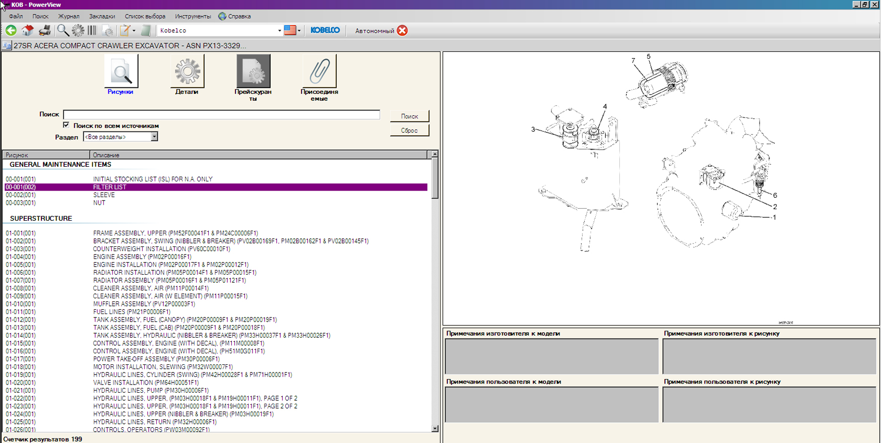
Task: Open the Kobelco catalog dropdown
Action: tap(279, 31)
